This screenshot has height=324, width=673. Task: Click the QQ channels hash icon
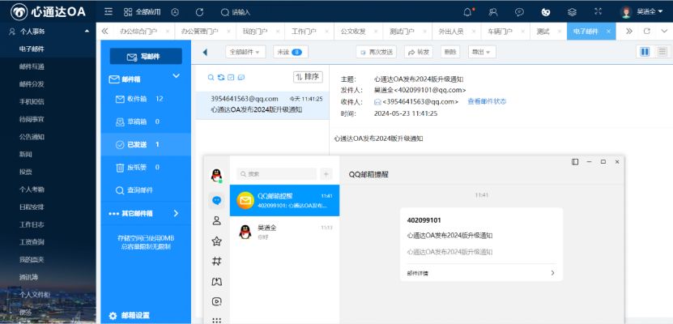pos(216,261)
